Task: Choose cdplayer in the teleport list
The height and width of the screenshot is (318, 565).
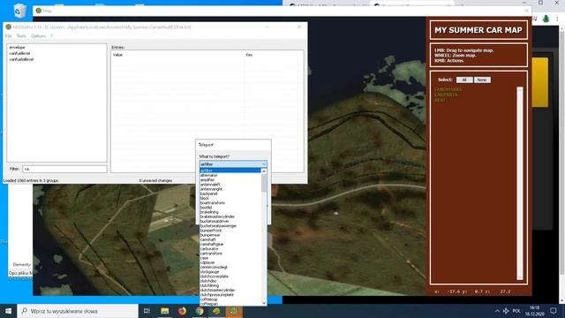Action: [x=230, y=262]
